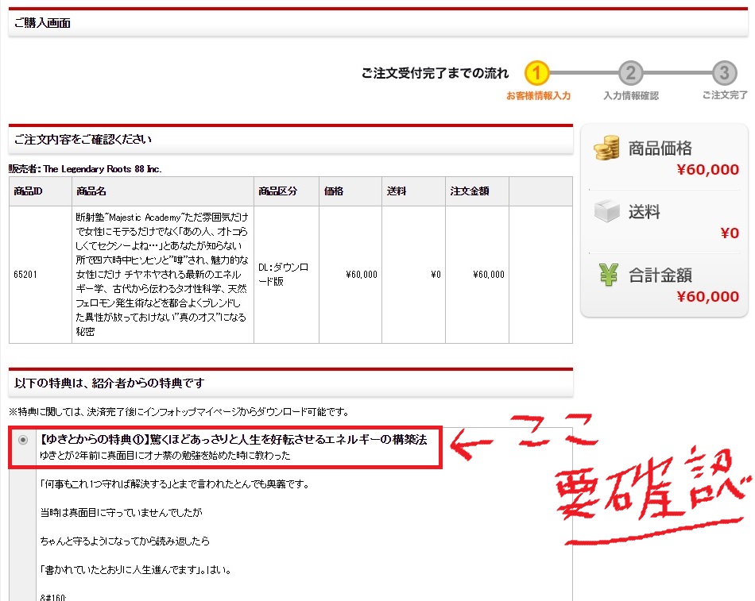Click the 送料 column header in table

tap(413, 191)
